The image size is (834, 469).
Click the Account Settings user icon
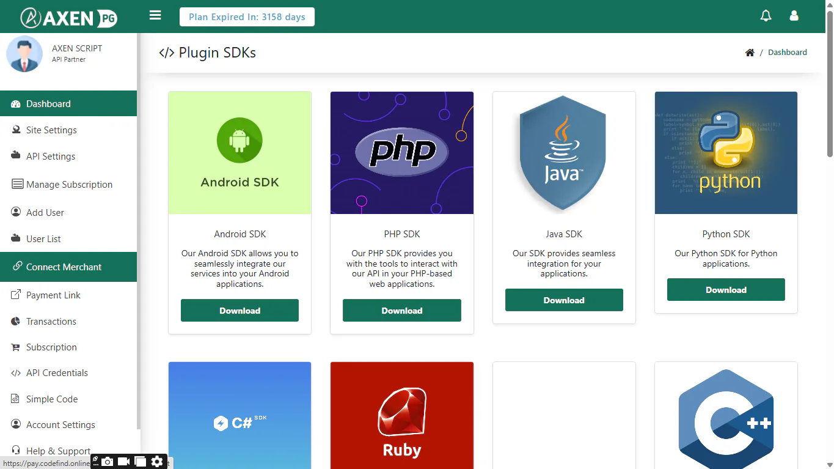pos(16,424)
